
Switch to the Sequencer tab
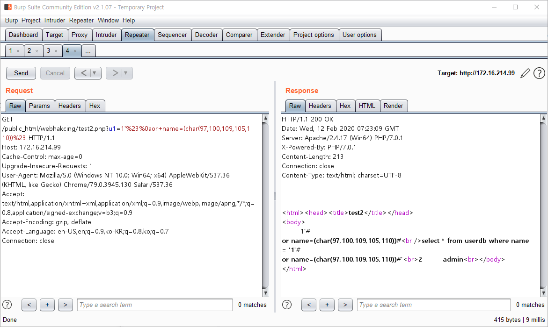click(172, 35)
